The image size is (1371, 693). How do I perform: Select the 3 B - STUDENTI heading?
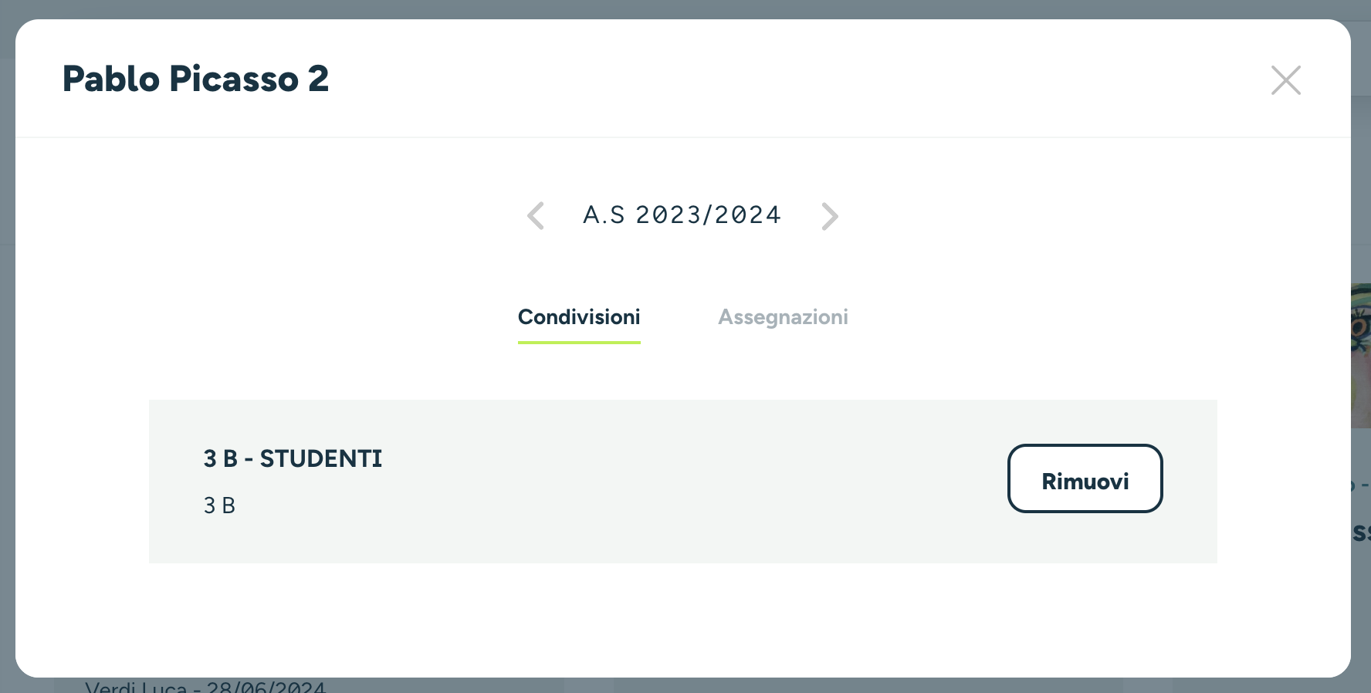[x=293, y=458]
